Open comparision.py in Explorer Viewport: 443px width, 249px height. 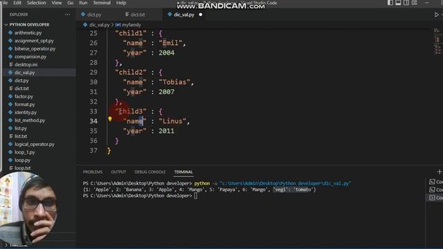(30, 57)
